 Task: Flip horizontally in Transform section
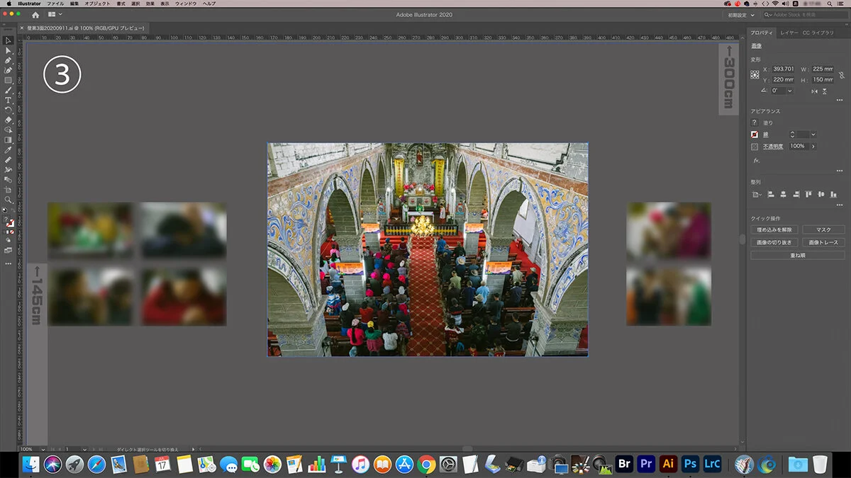coord(814,91)
